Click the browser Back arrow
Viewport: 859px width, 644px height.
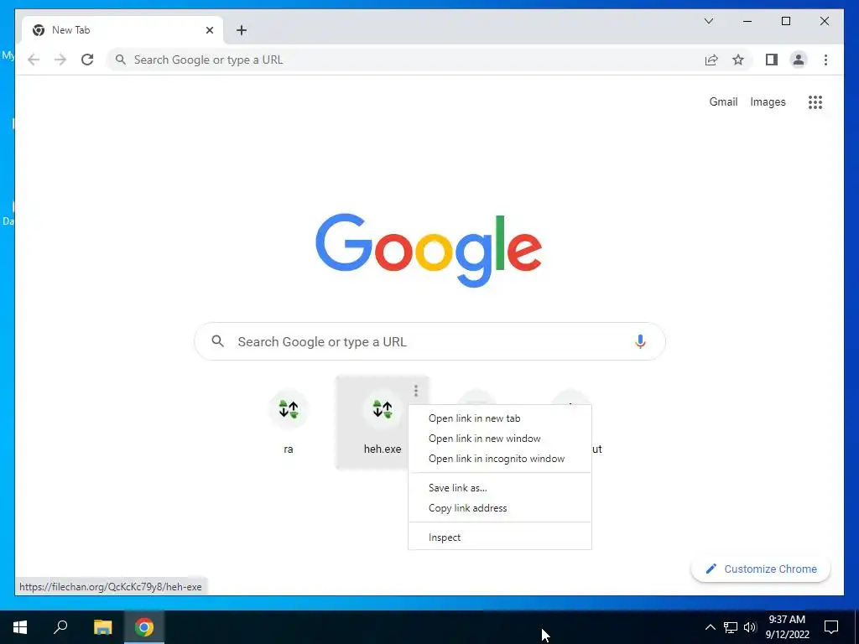click(x=34, y=60)
